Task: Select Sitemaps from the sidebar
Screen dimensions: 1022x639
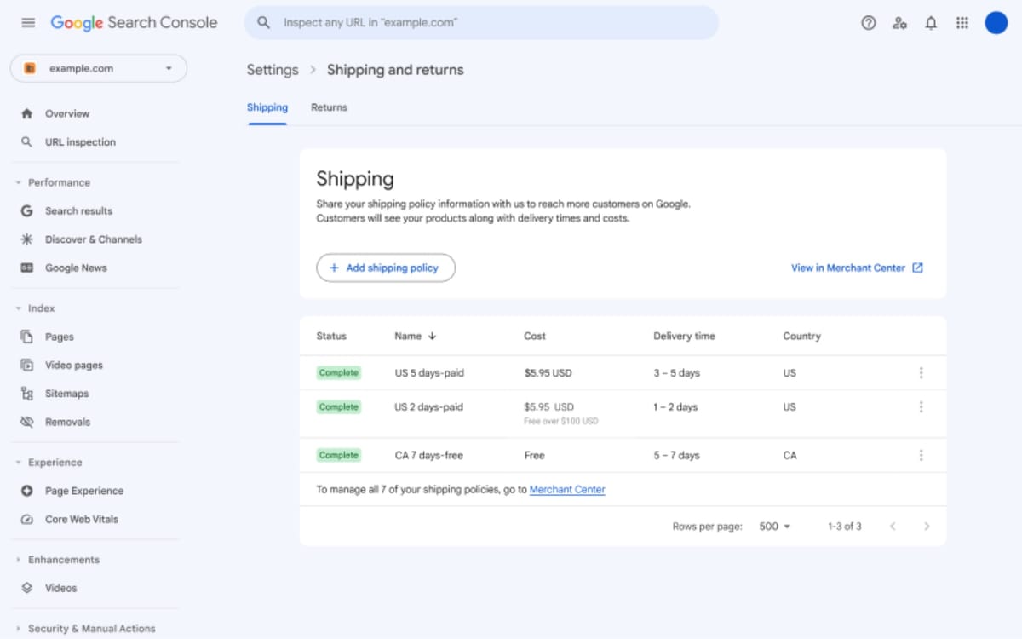Action: point(66,393)
